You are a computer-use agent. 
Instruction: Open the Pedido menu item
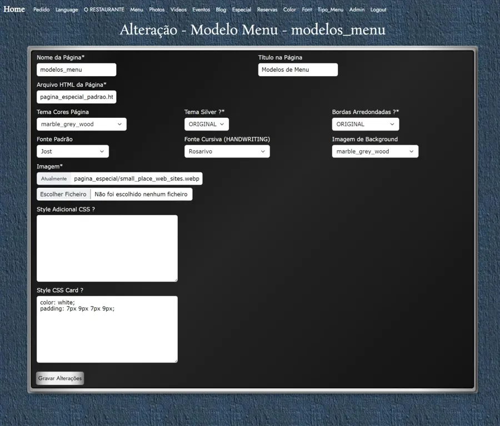[x=41, y=10]
